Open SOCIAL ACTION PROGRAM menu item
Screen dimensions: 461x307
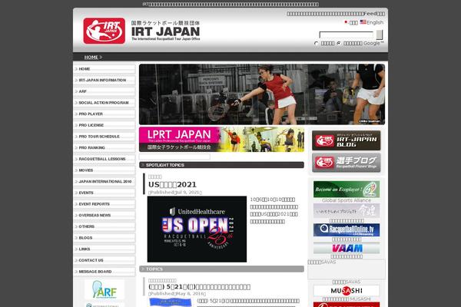tap(104, 103)
